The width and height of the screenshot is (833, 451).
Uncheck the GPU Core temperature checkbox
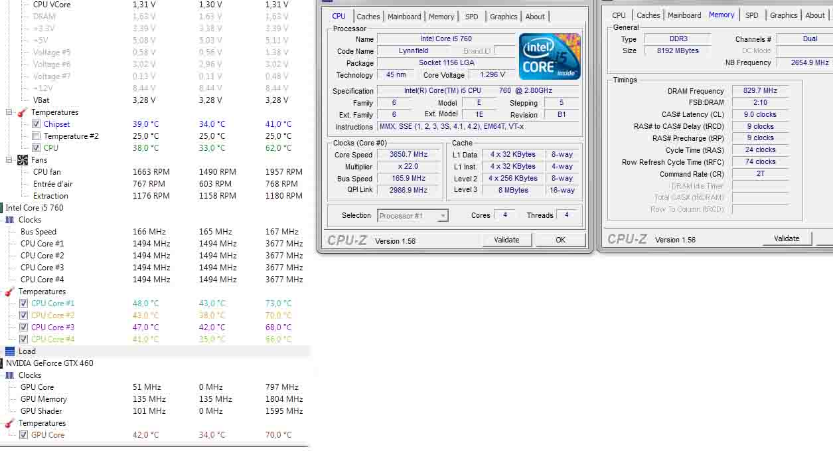click(x=24, y=435)
